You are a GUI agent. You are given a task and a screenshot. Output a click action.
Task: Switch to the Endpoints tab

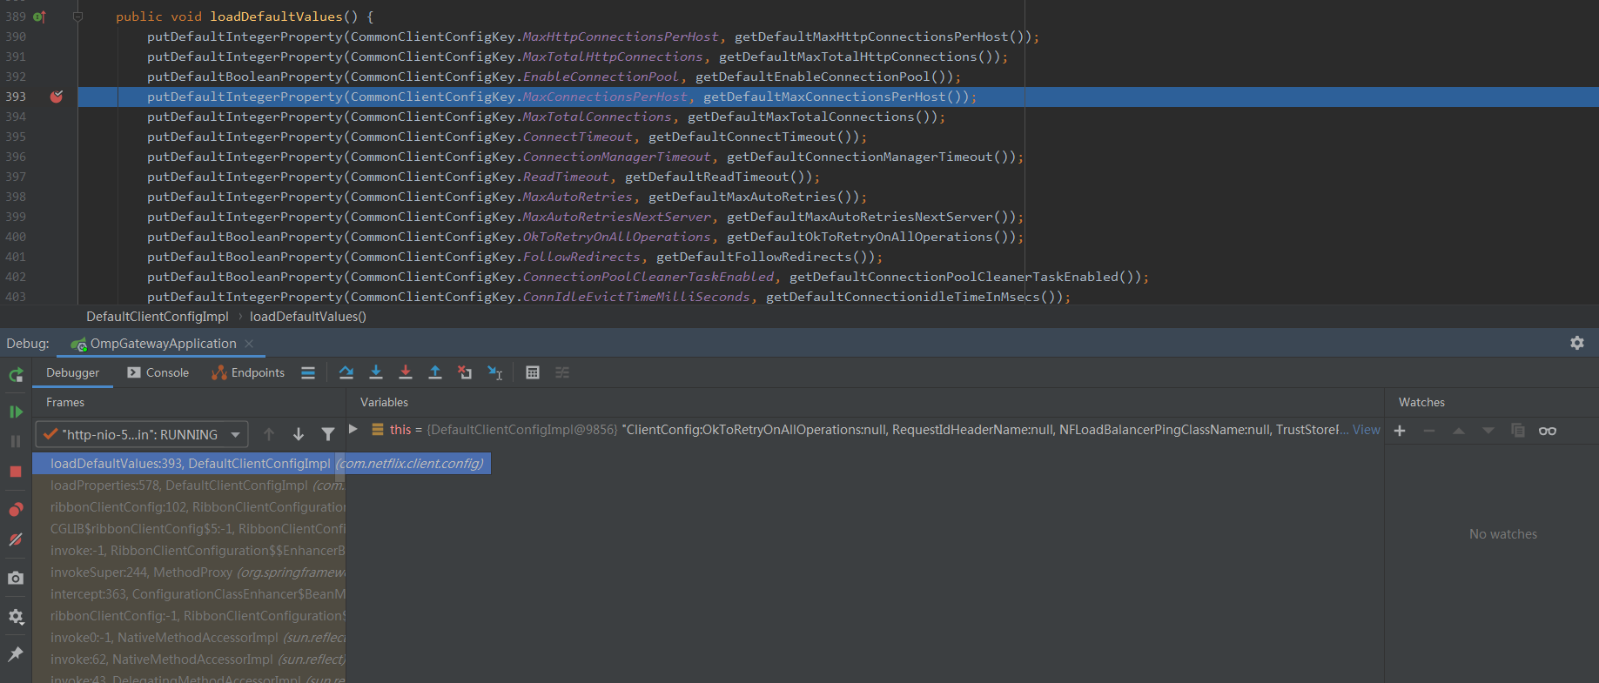[x=248, y=372]
